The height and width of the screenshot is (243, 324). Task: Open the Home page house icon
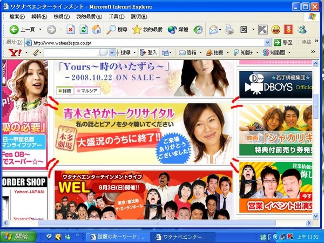click(x=96, y=30)
